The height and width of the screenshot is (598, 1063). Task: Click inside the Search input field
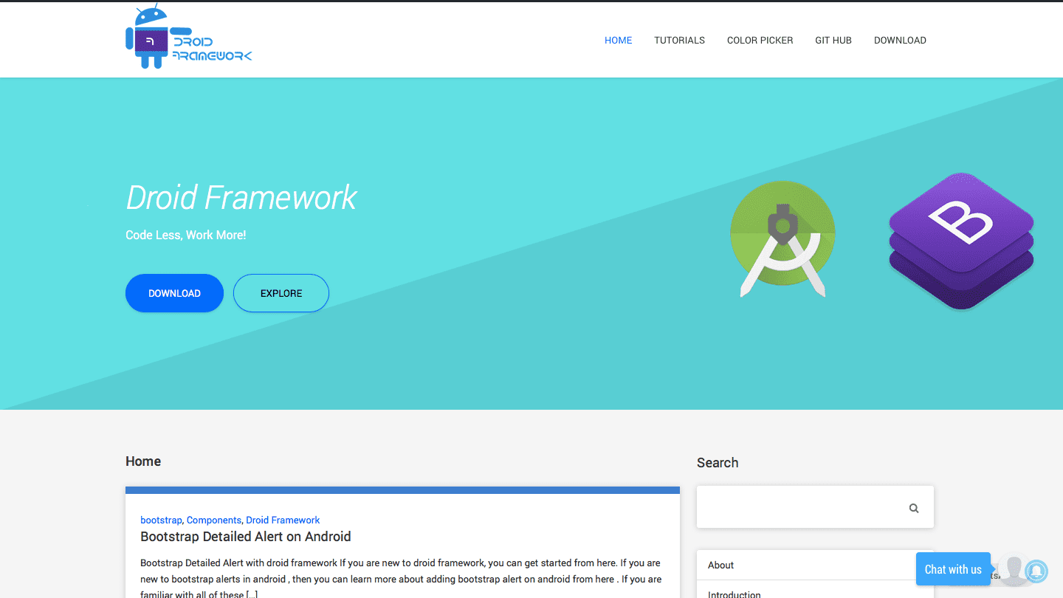coord(815,507)
